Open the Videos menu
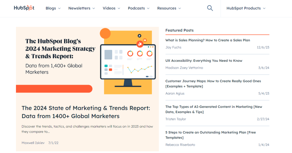Viewport: 292px width, 153px height. click(111, 8)
